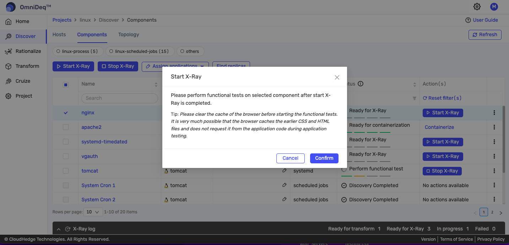The height and width of the screenshot is (245, 509).
Task: Open the Rows per page dropdown
Action: (x=93, y=212)
